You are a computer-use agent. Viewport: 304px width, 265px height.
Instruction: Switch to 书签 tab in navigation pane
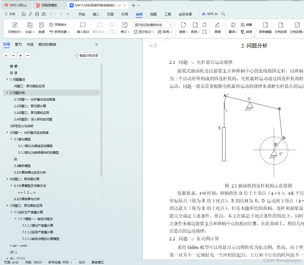click(x=30, y=44)
